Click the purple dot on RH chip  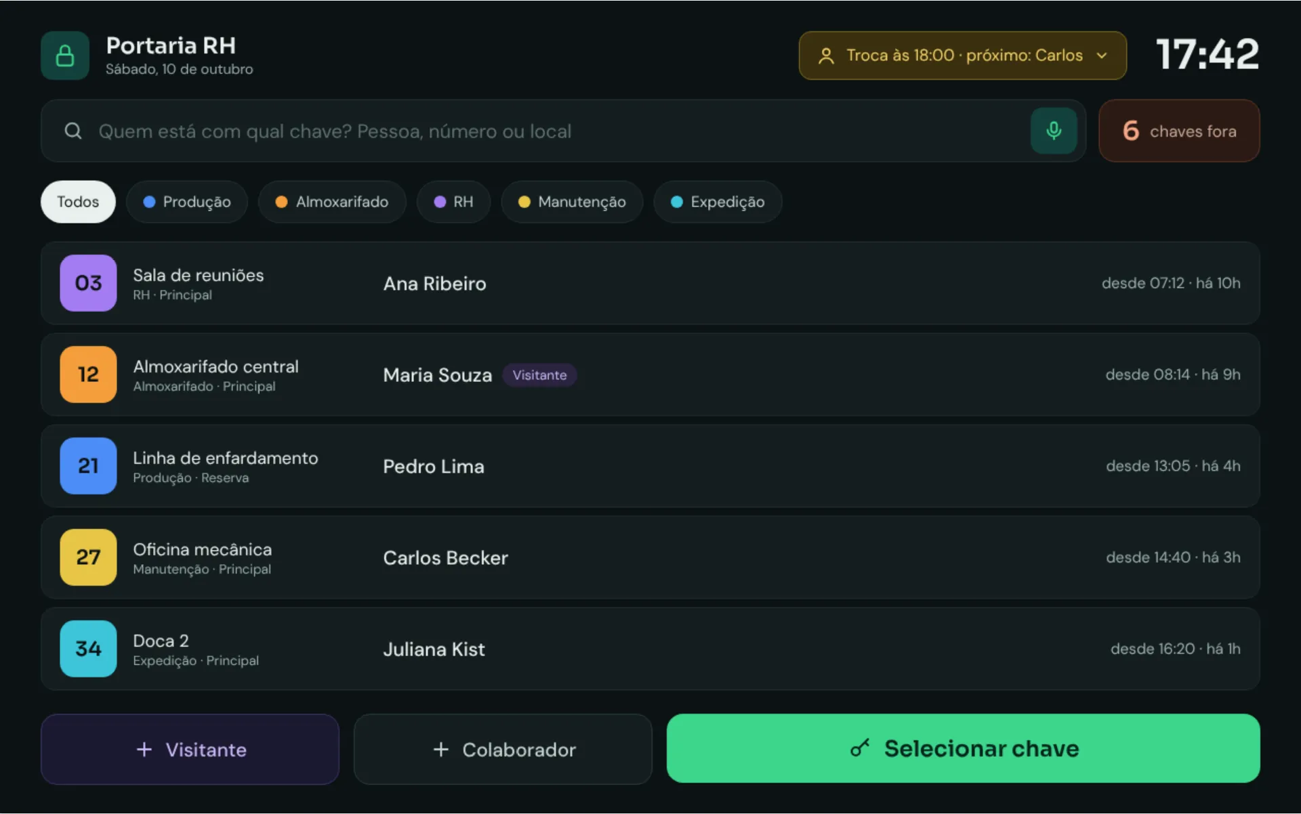[440, 202]
